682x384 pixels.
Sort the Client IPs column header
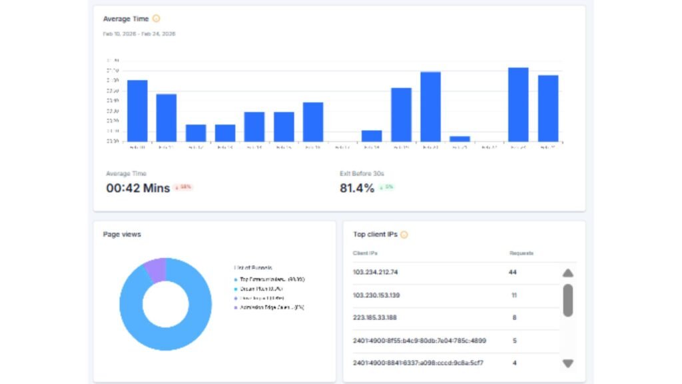(365, 253)
